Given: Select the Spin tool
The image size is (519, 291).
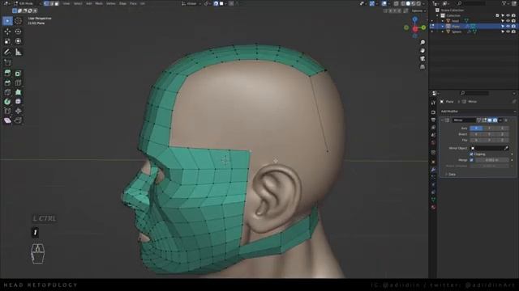Looking at the screenshot, I should [7, 102].
